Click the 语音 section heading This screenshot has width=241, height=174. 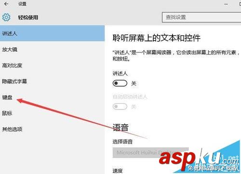click(120, 127)
